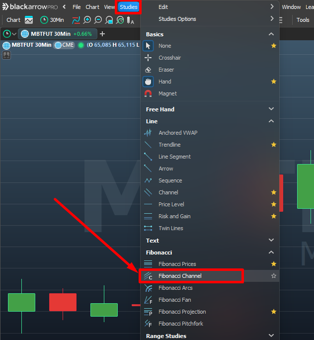Screen dimensions: 314x340
Task: Select the Line Segment icon
Action: coord(148,157)
